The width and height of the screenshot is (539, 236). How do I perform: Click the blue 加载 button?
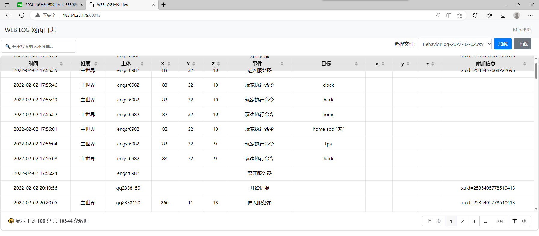503,44
